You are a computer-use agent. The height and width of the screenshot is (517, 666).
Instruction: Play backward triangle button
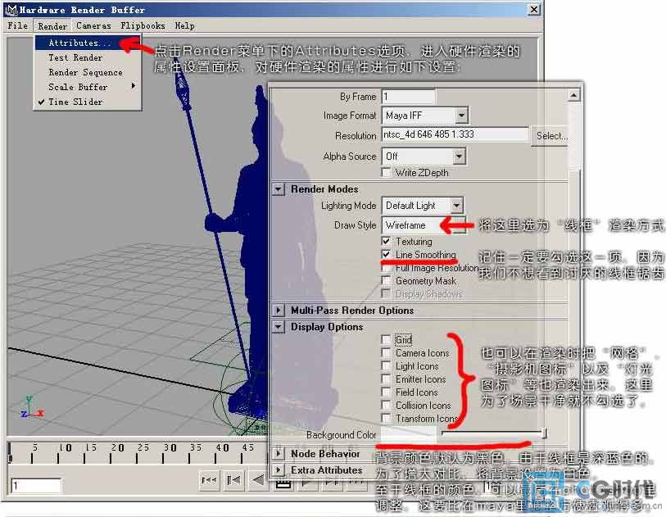258,480
